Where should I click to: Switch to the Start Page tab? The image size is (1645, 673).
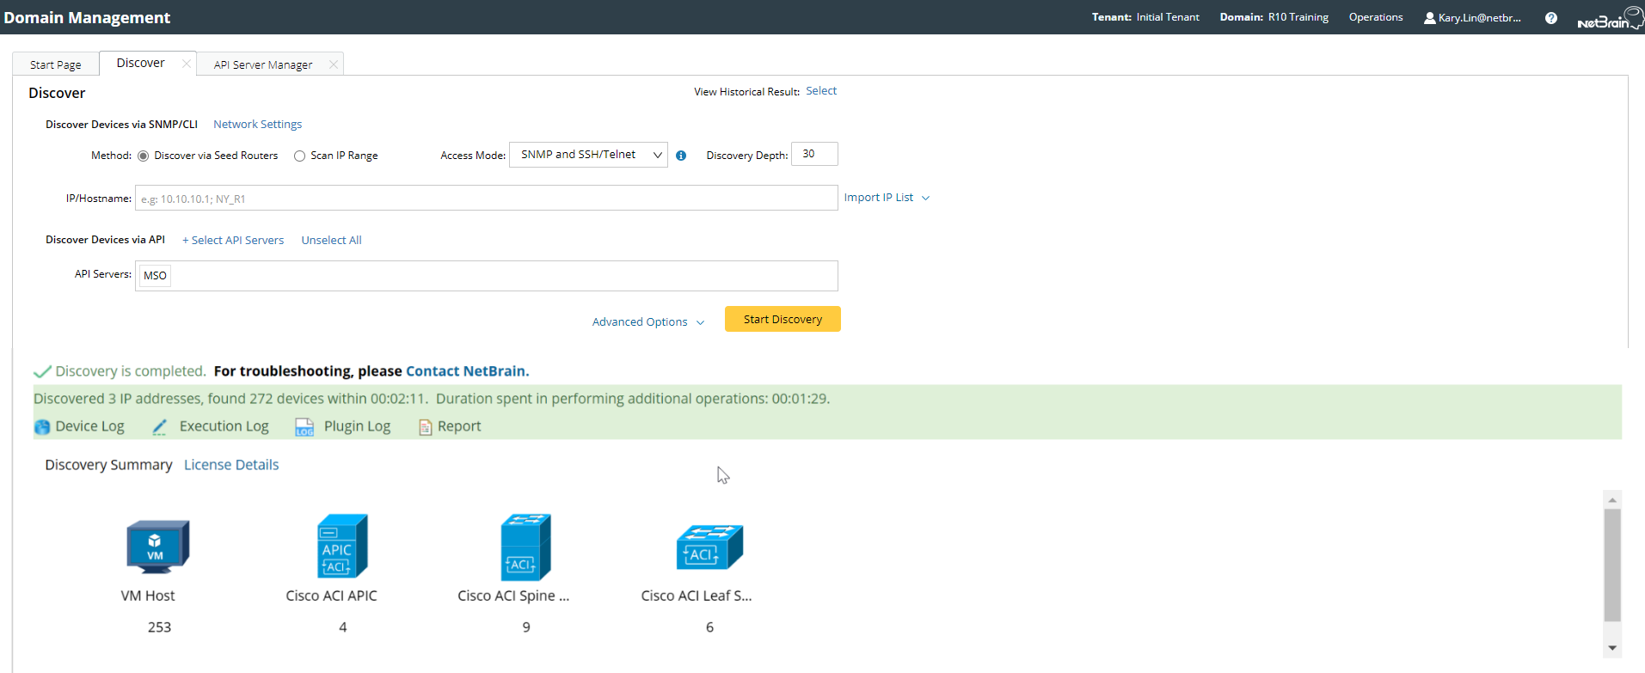[56, 64]
